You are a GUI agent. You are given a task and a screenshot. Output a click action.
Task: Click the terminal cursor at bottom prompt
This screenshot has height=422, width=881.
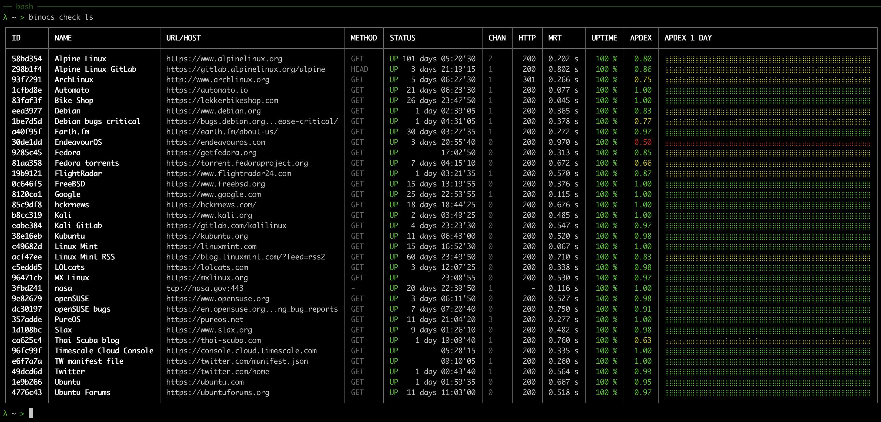tap(31, 413)
